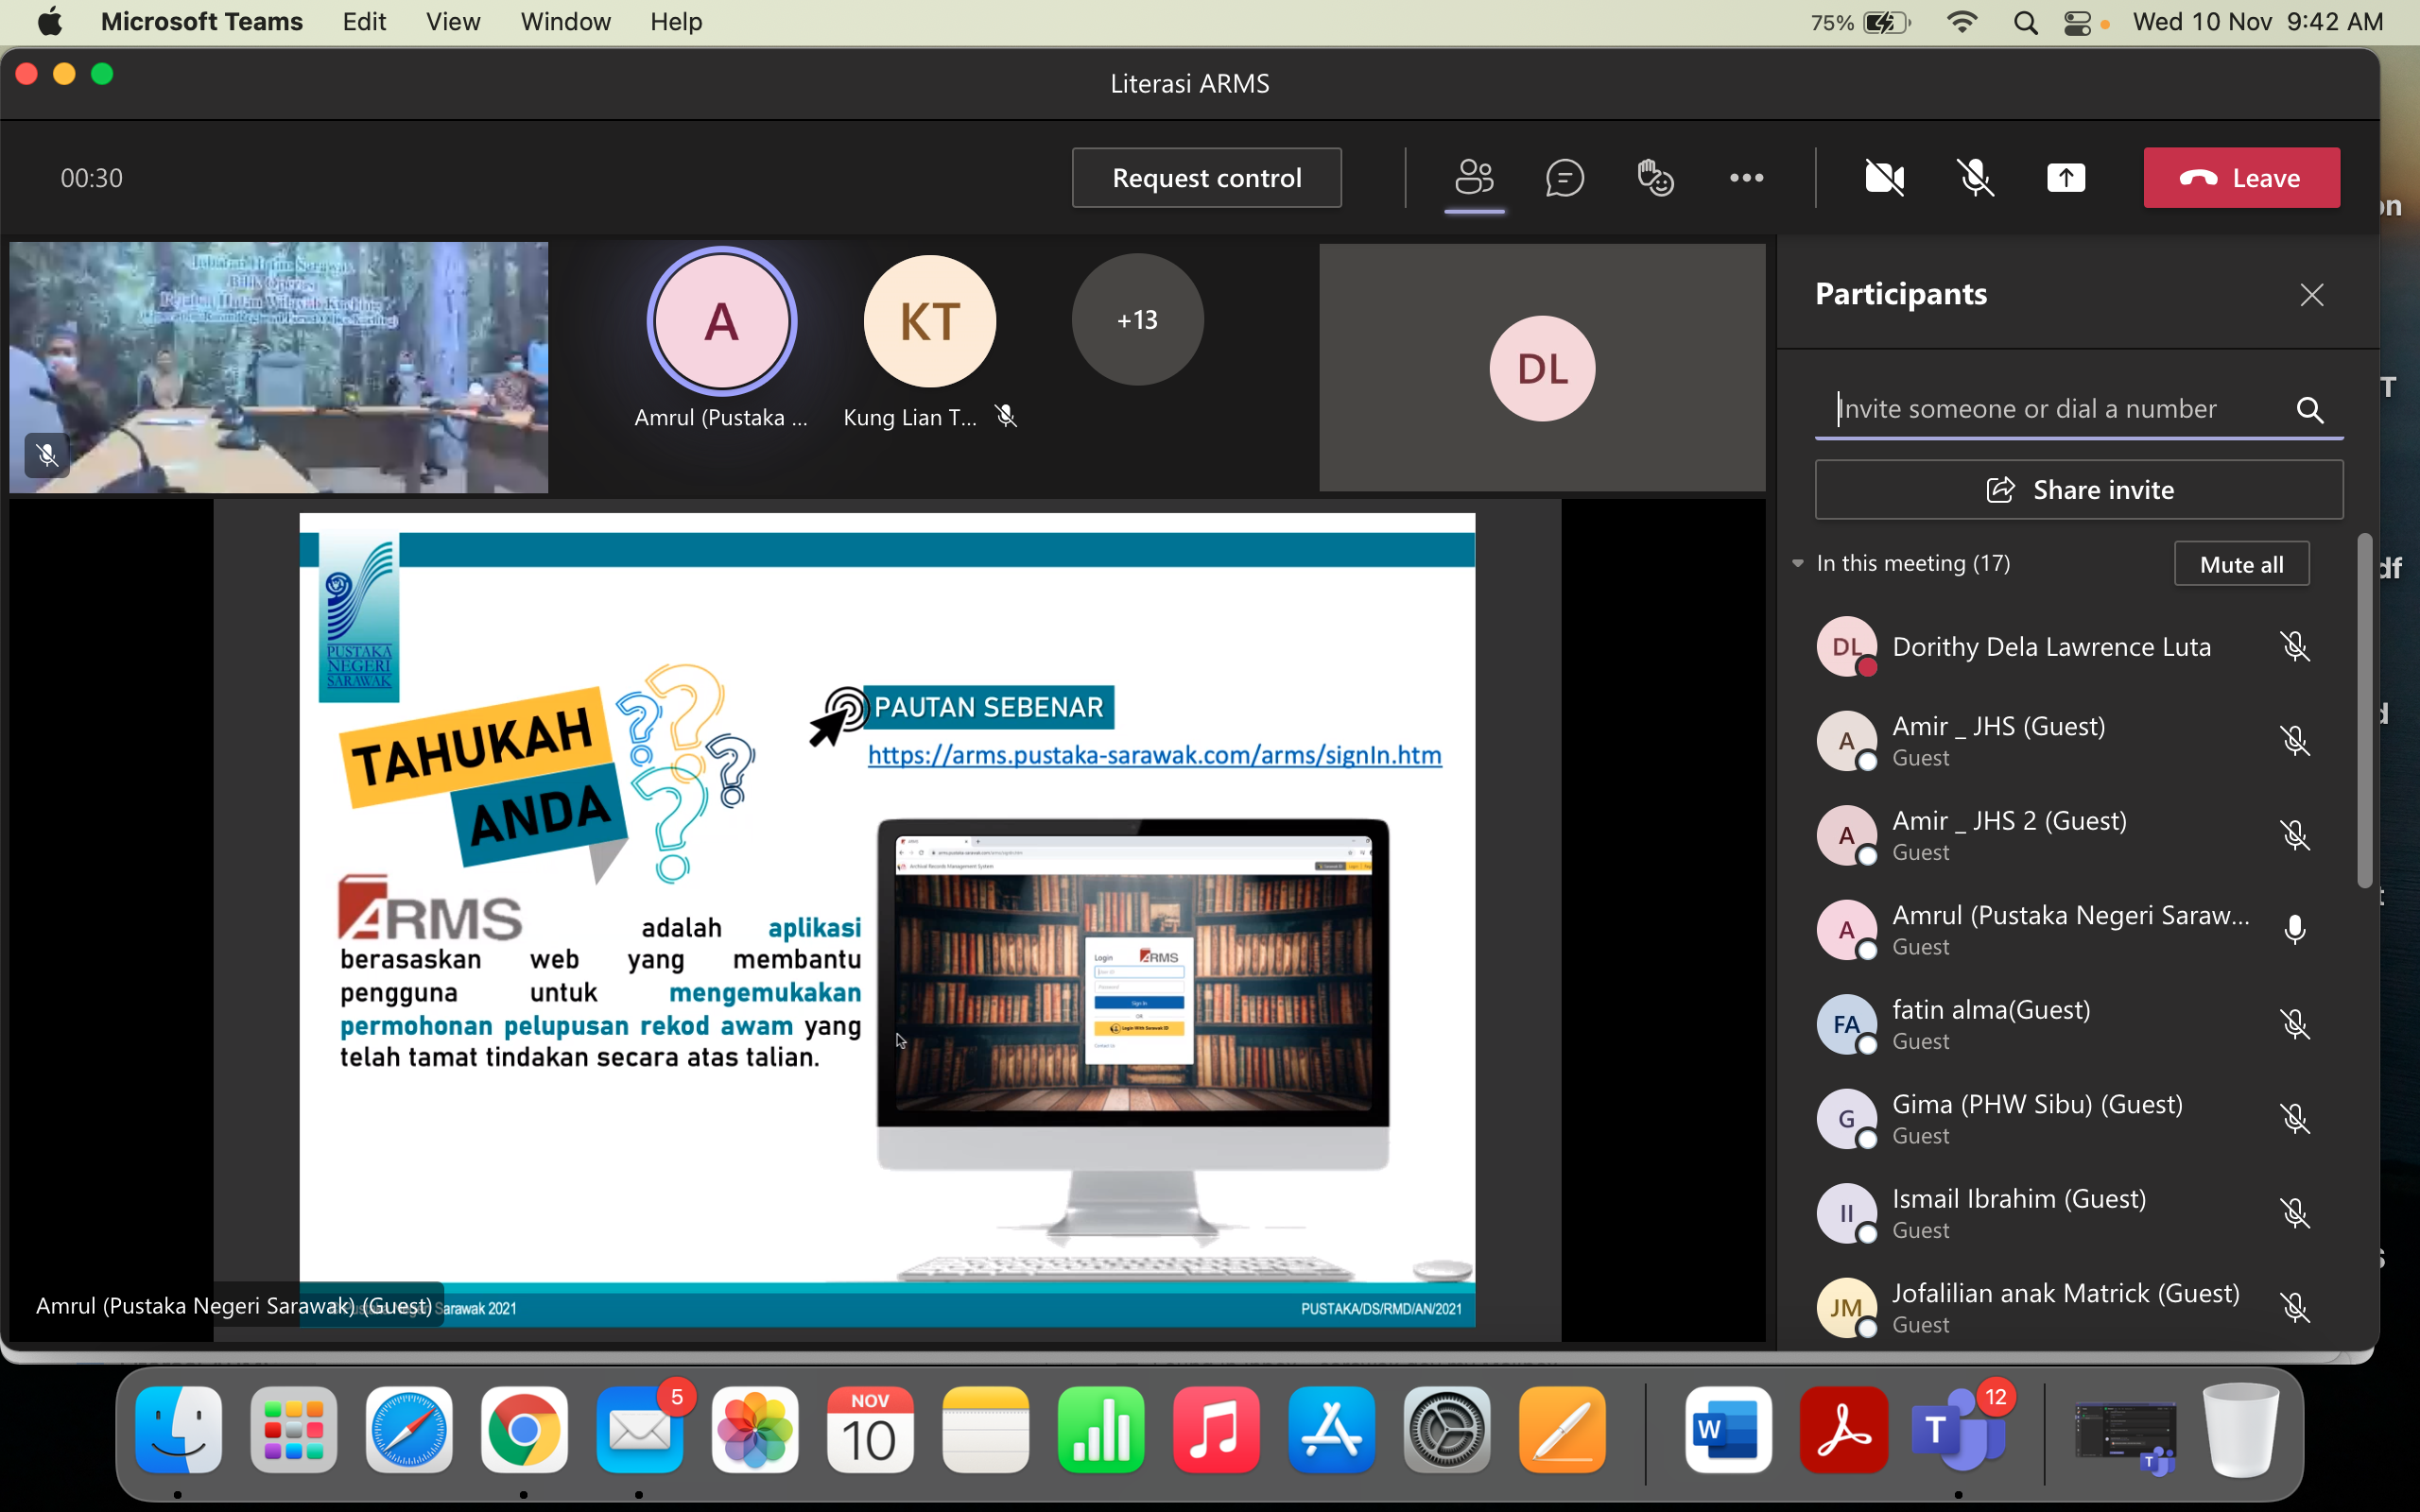
Task: Click Request control
Action: 1206,178
